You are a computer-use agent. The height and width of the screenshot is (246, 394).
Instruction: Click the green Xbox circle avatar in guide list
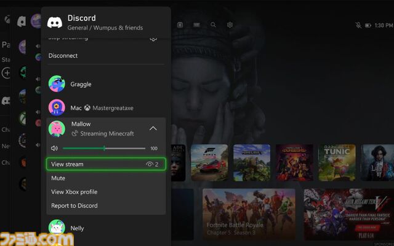tap(23, 118)
